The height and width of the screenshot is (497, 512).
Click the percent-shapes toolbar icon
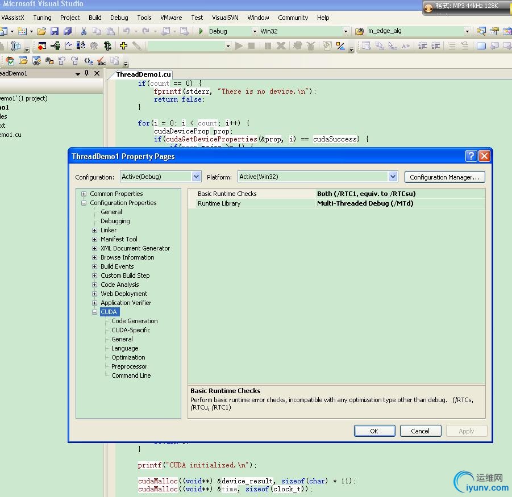point(340,46)
